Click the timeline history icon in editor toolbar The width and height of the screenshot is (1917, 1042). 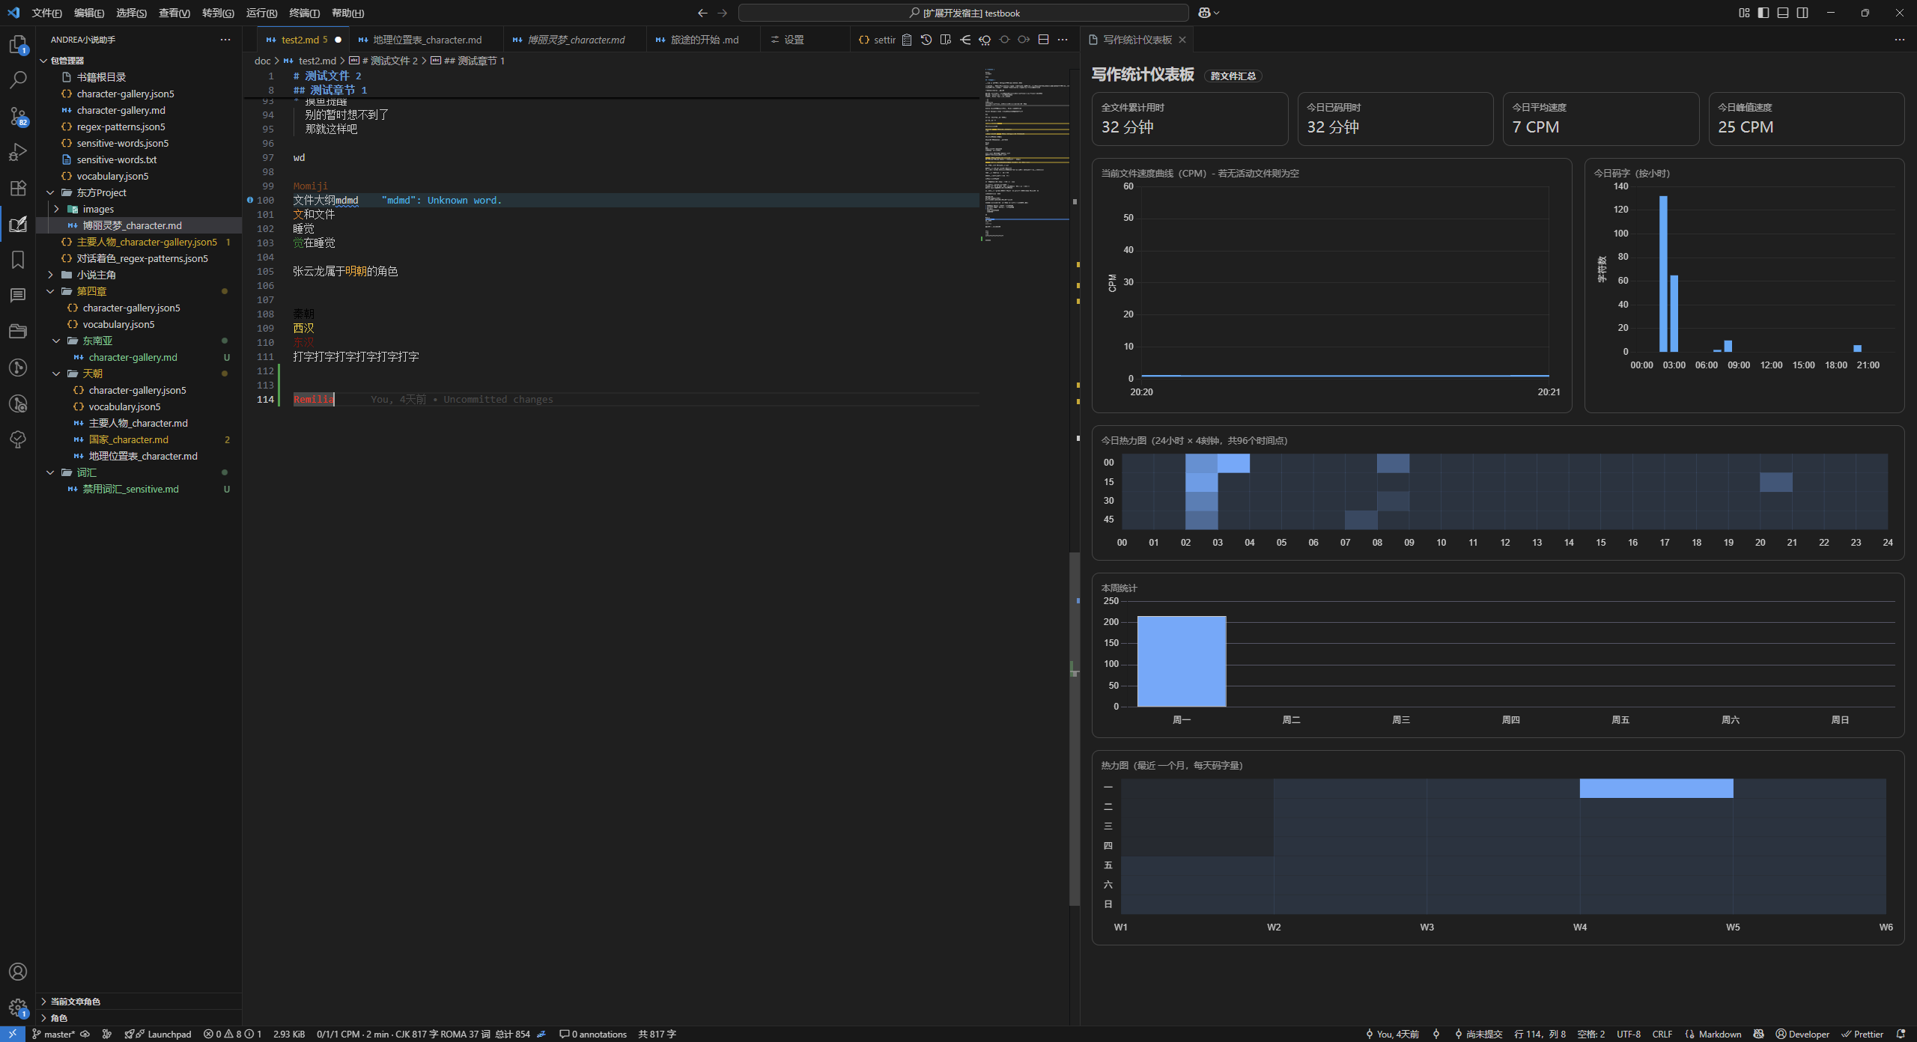[926, 40]
